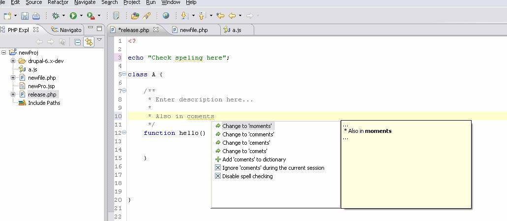
Task: Expand the drupal-6.x-dev folder
Action: click(13, 61)
